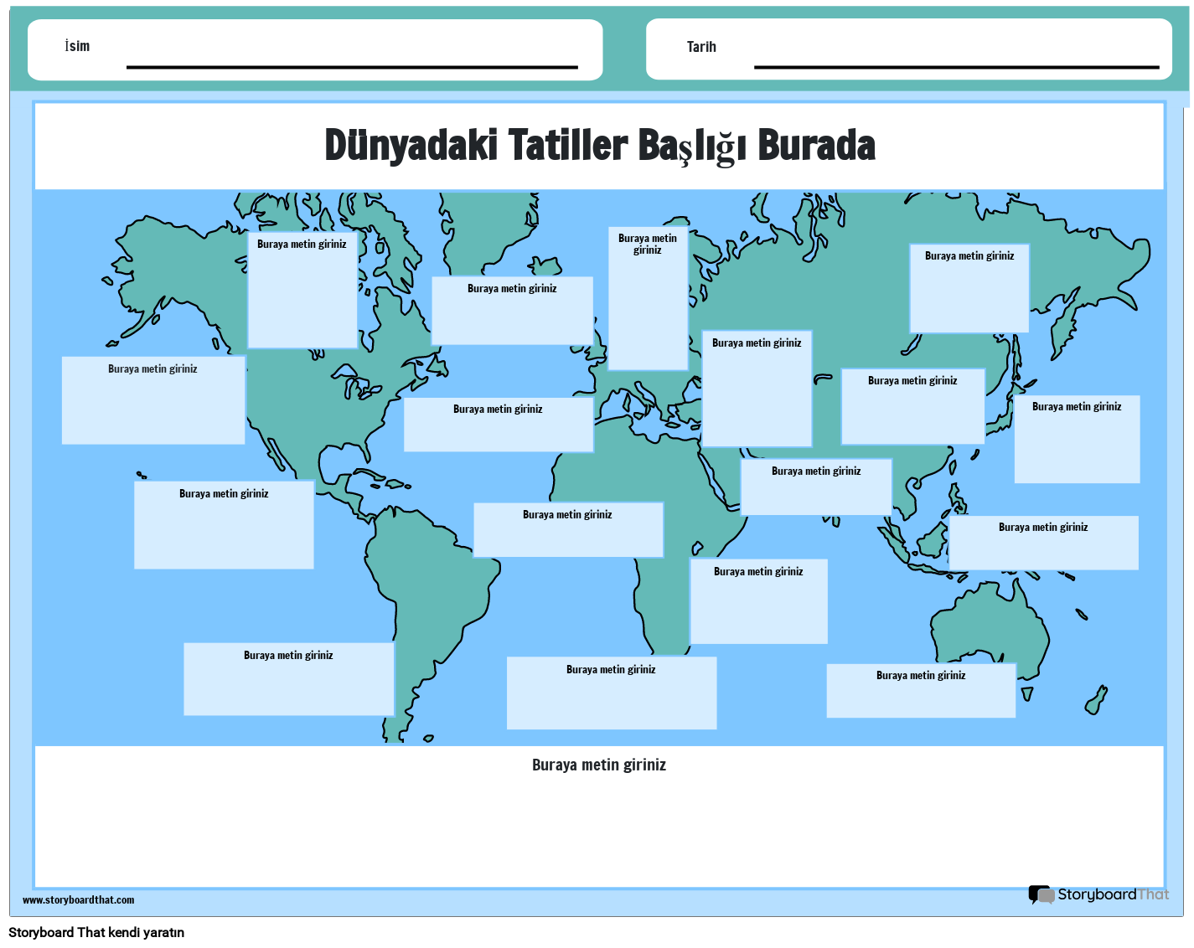The image size is (1194, 948).
Task: Click the text box east of the Philippines
Action: [1043, 543]
